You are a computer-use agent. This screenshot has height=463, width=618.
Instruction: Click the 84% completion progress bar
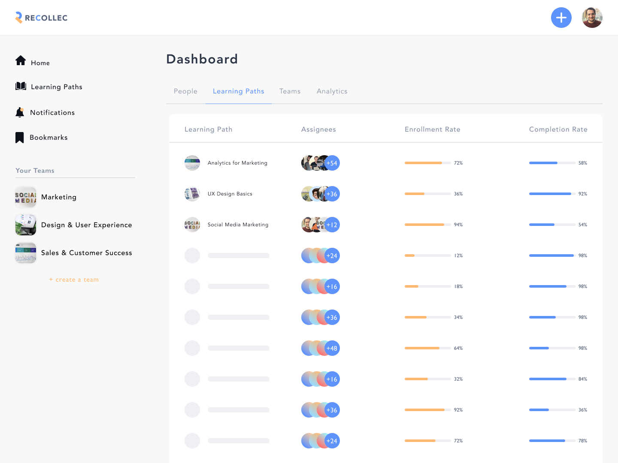coord(552,379)
